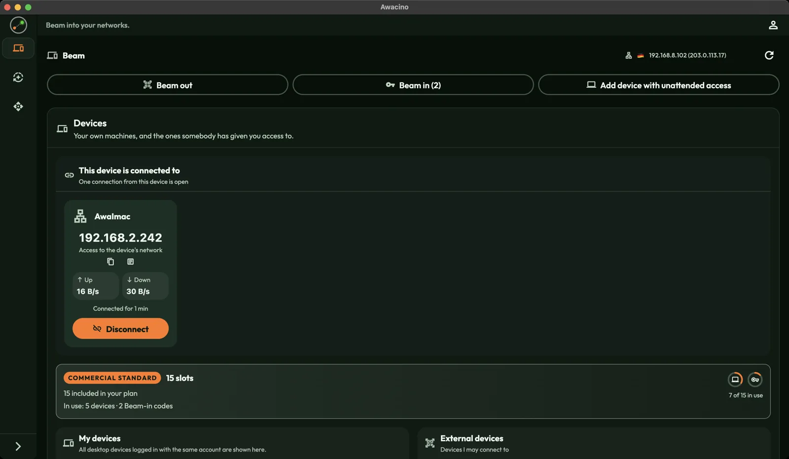Click the Beam-in codes usage ring indicator
The height and width of the screenshot is (459, 789).
pyautogui.click(x=755, y=380)
